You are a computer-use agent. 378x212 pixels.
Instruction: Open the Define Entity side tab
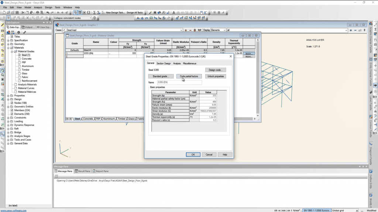click(x=371, y=180)
